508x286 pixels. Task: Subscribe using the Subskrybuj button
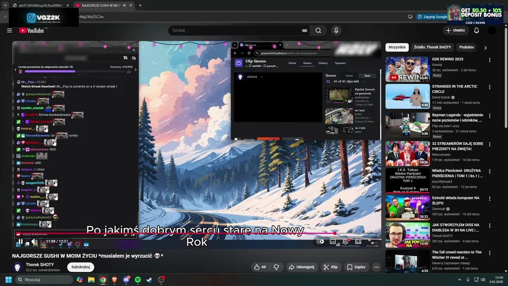(81, 267)
